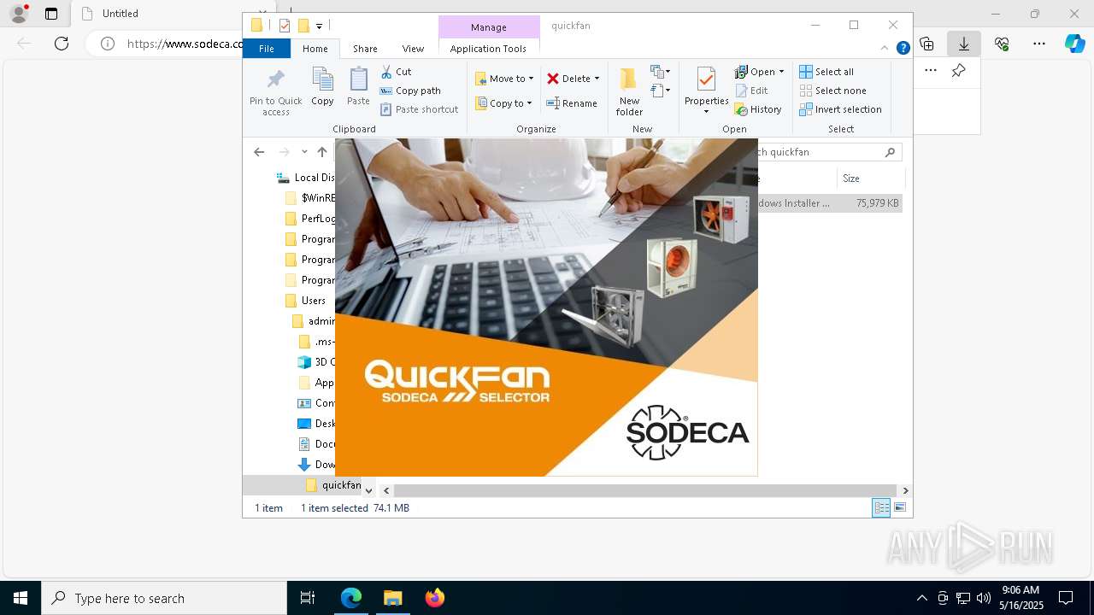This screenshot has width=1094, height=615.
Task: Go up one folder level
Action: (x=322, y=152)
